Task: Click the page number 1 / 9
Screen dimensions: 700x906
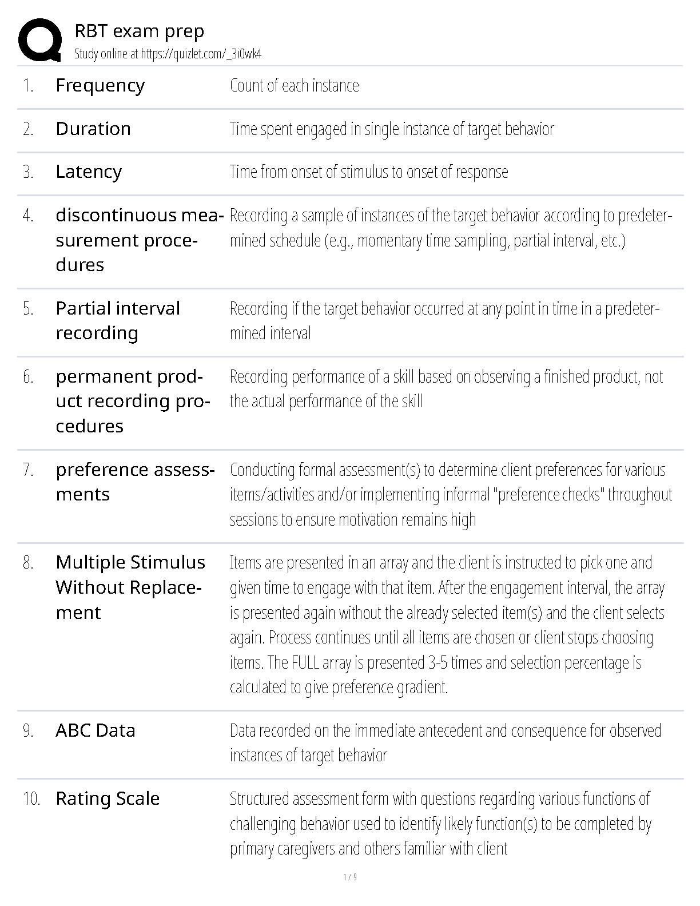Action: (350, 877)
